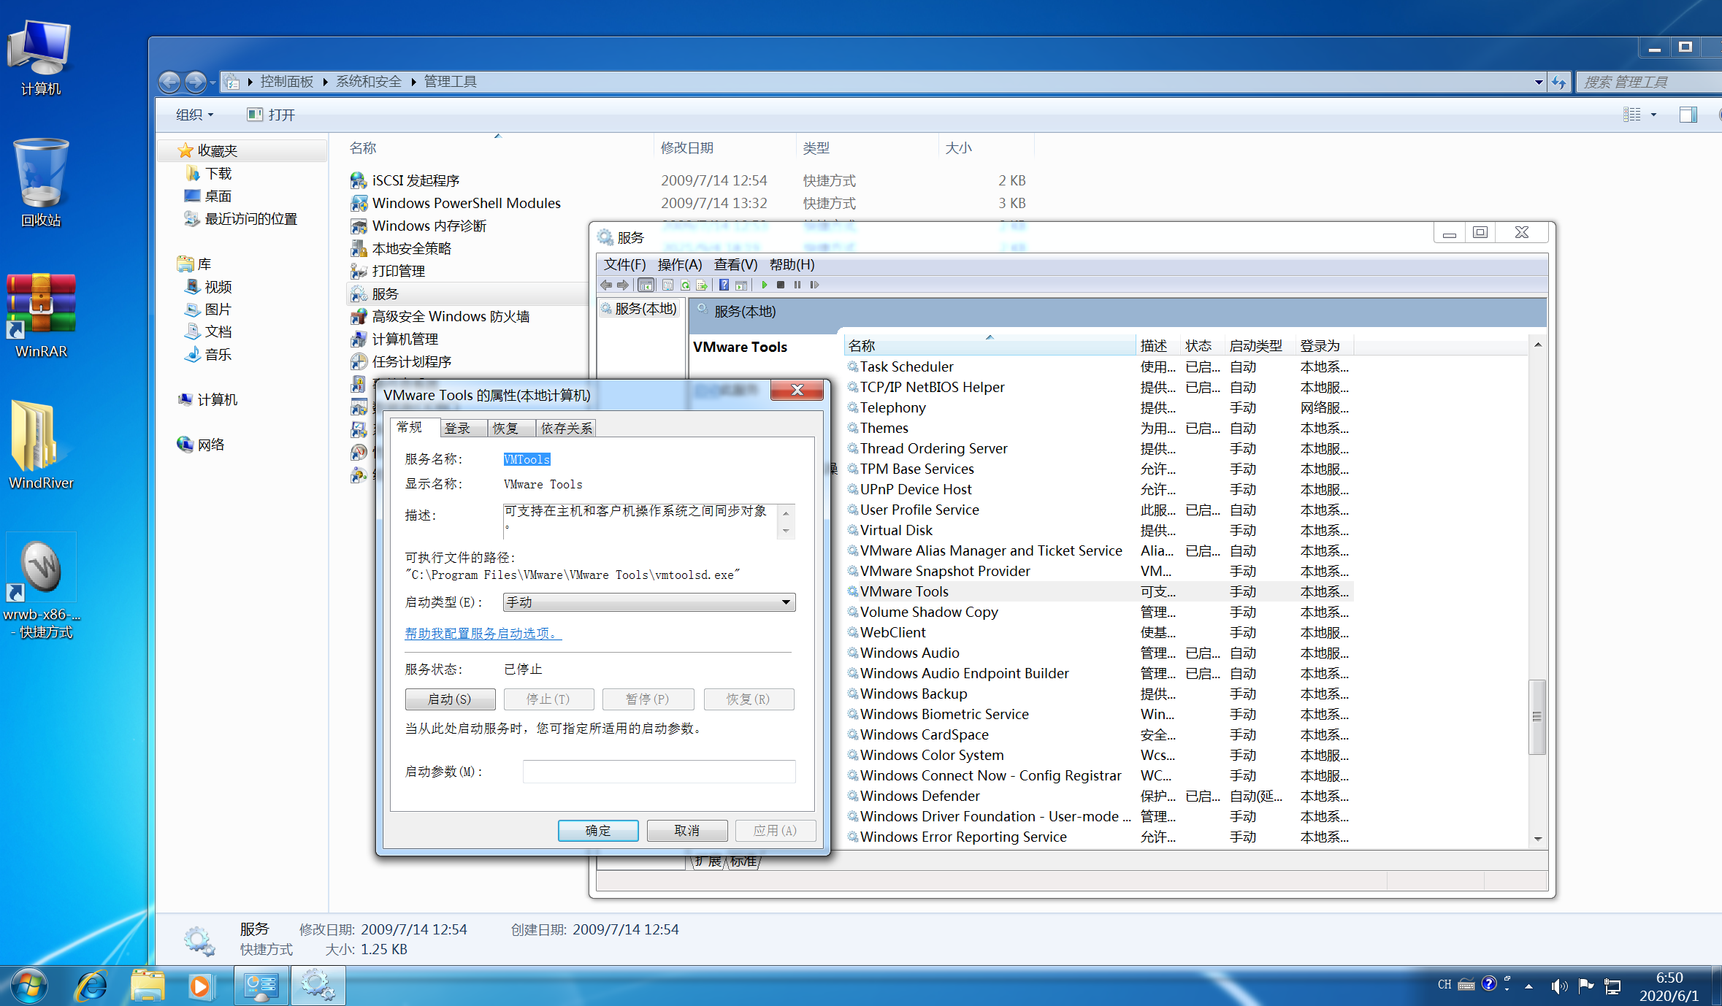Screen dimensions: 1722x1006
Task: Open the 查看(V) menu in Services window
Action: tap(735, 264)
